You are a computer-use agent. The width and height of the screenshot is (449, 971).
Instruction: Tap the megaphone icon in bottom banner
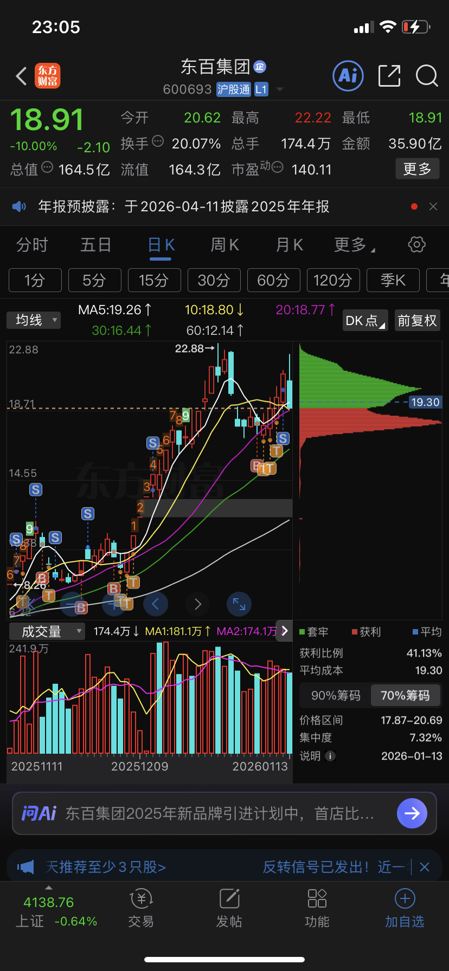tap(25, 867)
